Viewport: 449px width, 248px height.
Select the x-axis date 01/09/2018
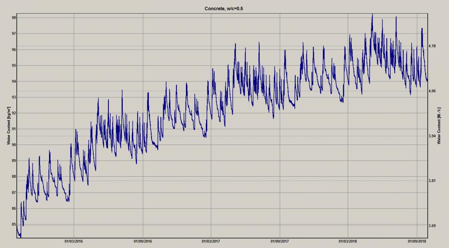[416, 242]
